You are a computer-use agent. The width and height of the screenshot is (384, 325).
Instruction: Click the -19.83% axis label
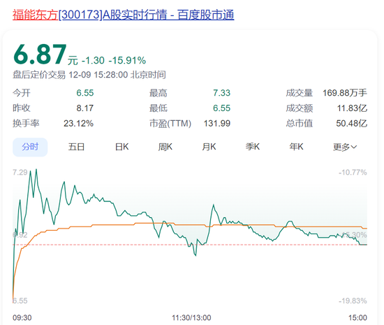pos(353,301)
